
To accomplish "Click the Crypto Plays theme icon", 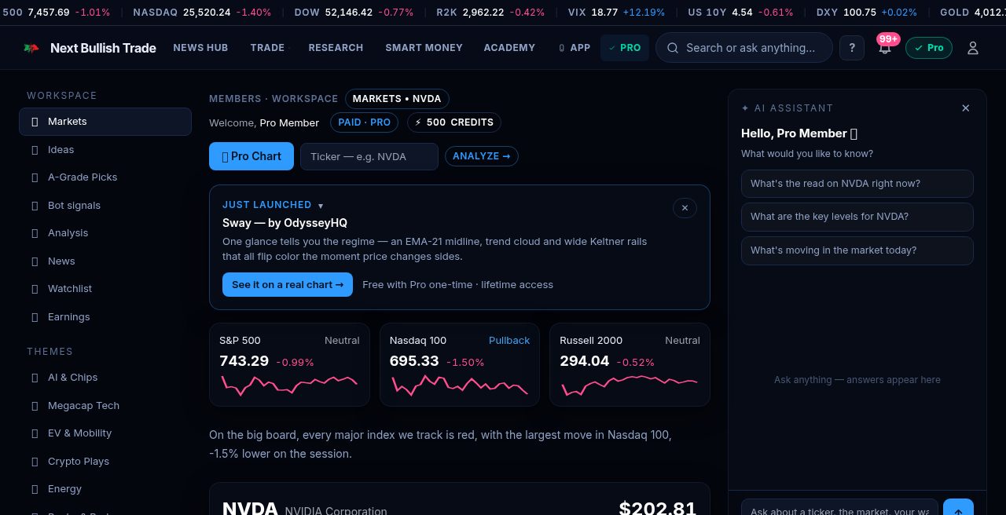I will click(35, 462).
